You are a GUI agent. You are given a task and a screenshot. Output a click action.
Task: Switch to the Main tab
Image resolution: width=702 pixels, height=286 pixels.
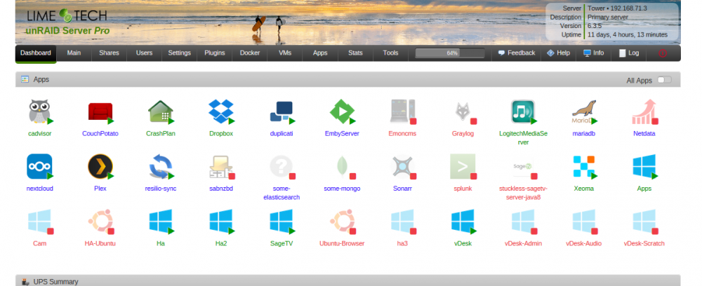pyautogui.click(x=74, y=53)
